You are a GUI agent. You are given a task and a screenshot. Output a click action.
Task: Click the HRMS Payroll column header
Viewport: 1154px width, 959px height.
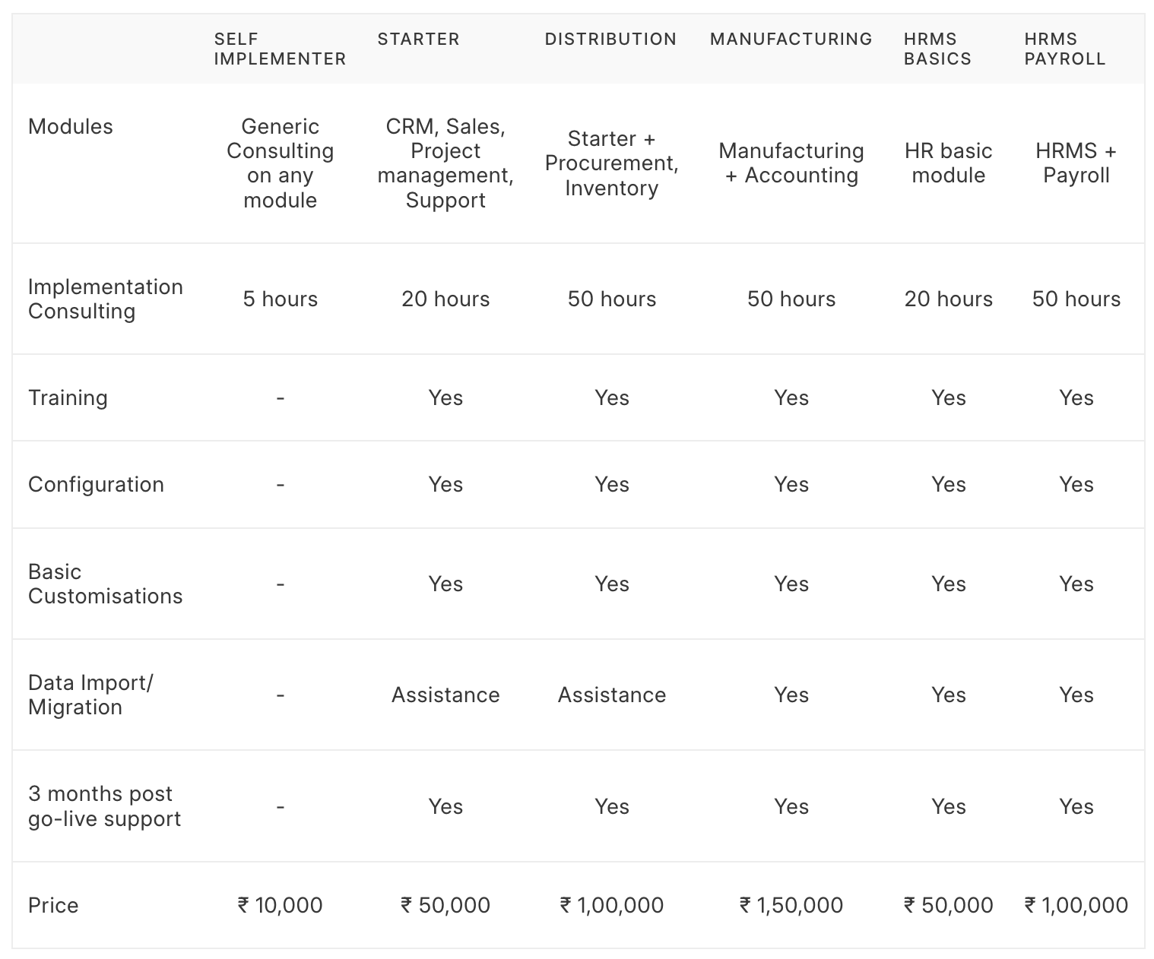[1064, 49]
